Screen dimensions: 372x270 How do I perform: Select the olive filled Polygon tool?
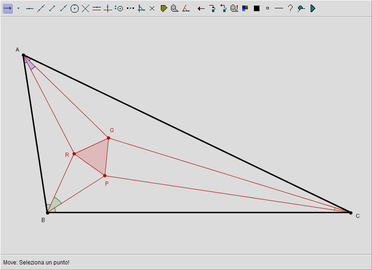pos(164,8)
